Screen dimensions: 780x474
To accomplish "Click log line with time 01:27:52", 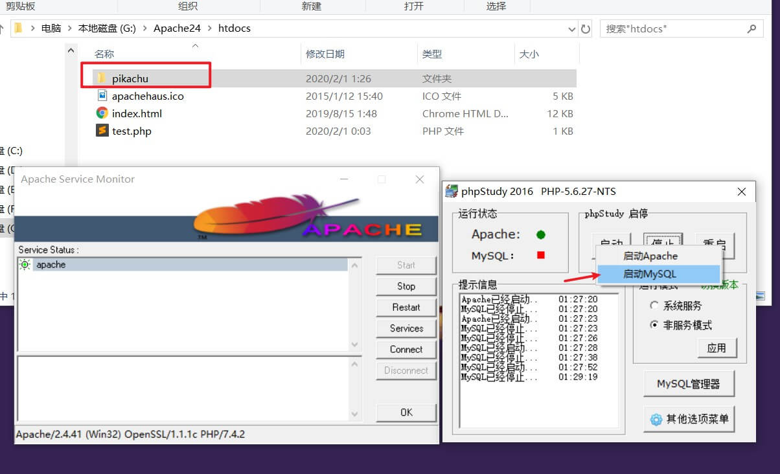I will 529,367.
